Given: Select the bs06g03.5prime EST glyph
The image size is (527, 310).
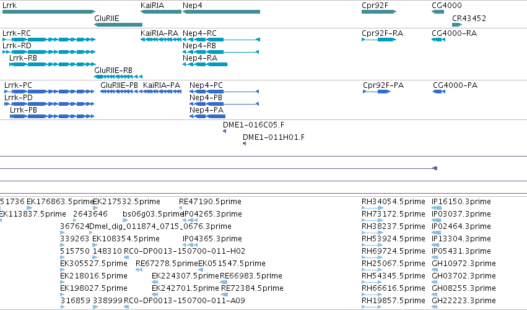Looking at the screenshot, I should click(x=125, y=220).
